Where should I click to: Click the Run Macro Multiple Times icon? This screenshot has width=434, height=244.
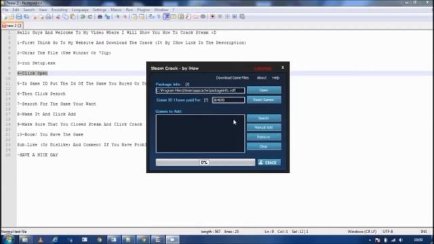(235, 17)
